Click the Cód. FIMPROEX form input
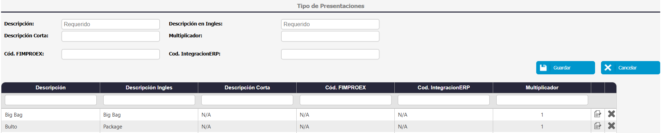This screenshot has width=663, height=133. point(111,54)
